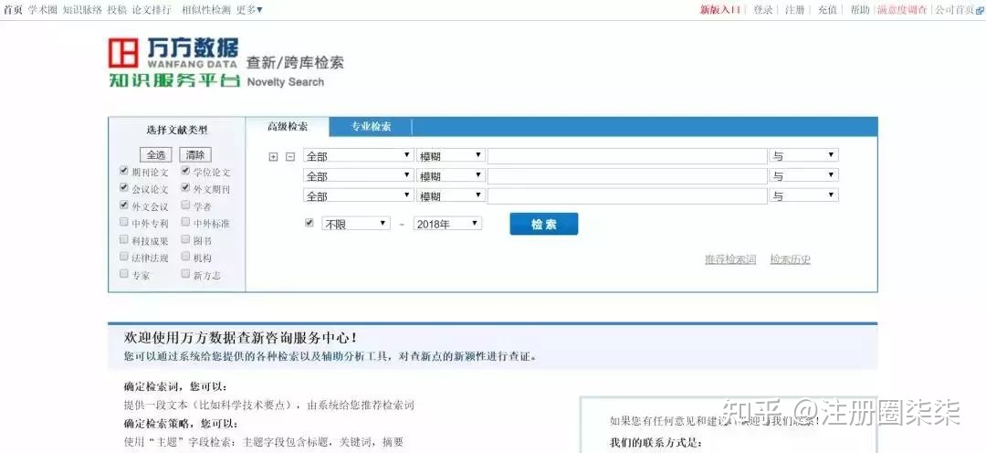Click first row search text field
986x453 pixels.
(x=627, y=156)
